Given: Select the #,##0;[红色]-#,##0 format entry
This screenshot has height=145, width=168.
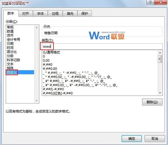Looking at the screenshot, I should [58, 94].
